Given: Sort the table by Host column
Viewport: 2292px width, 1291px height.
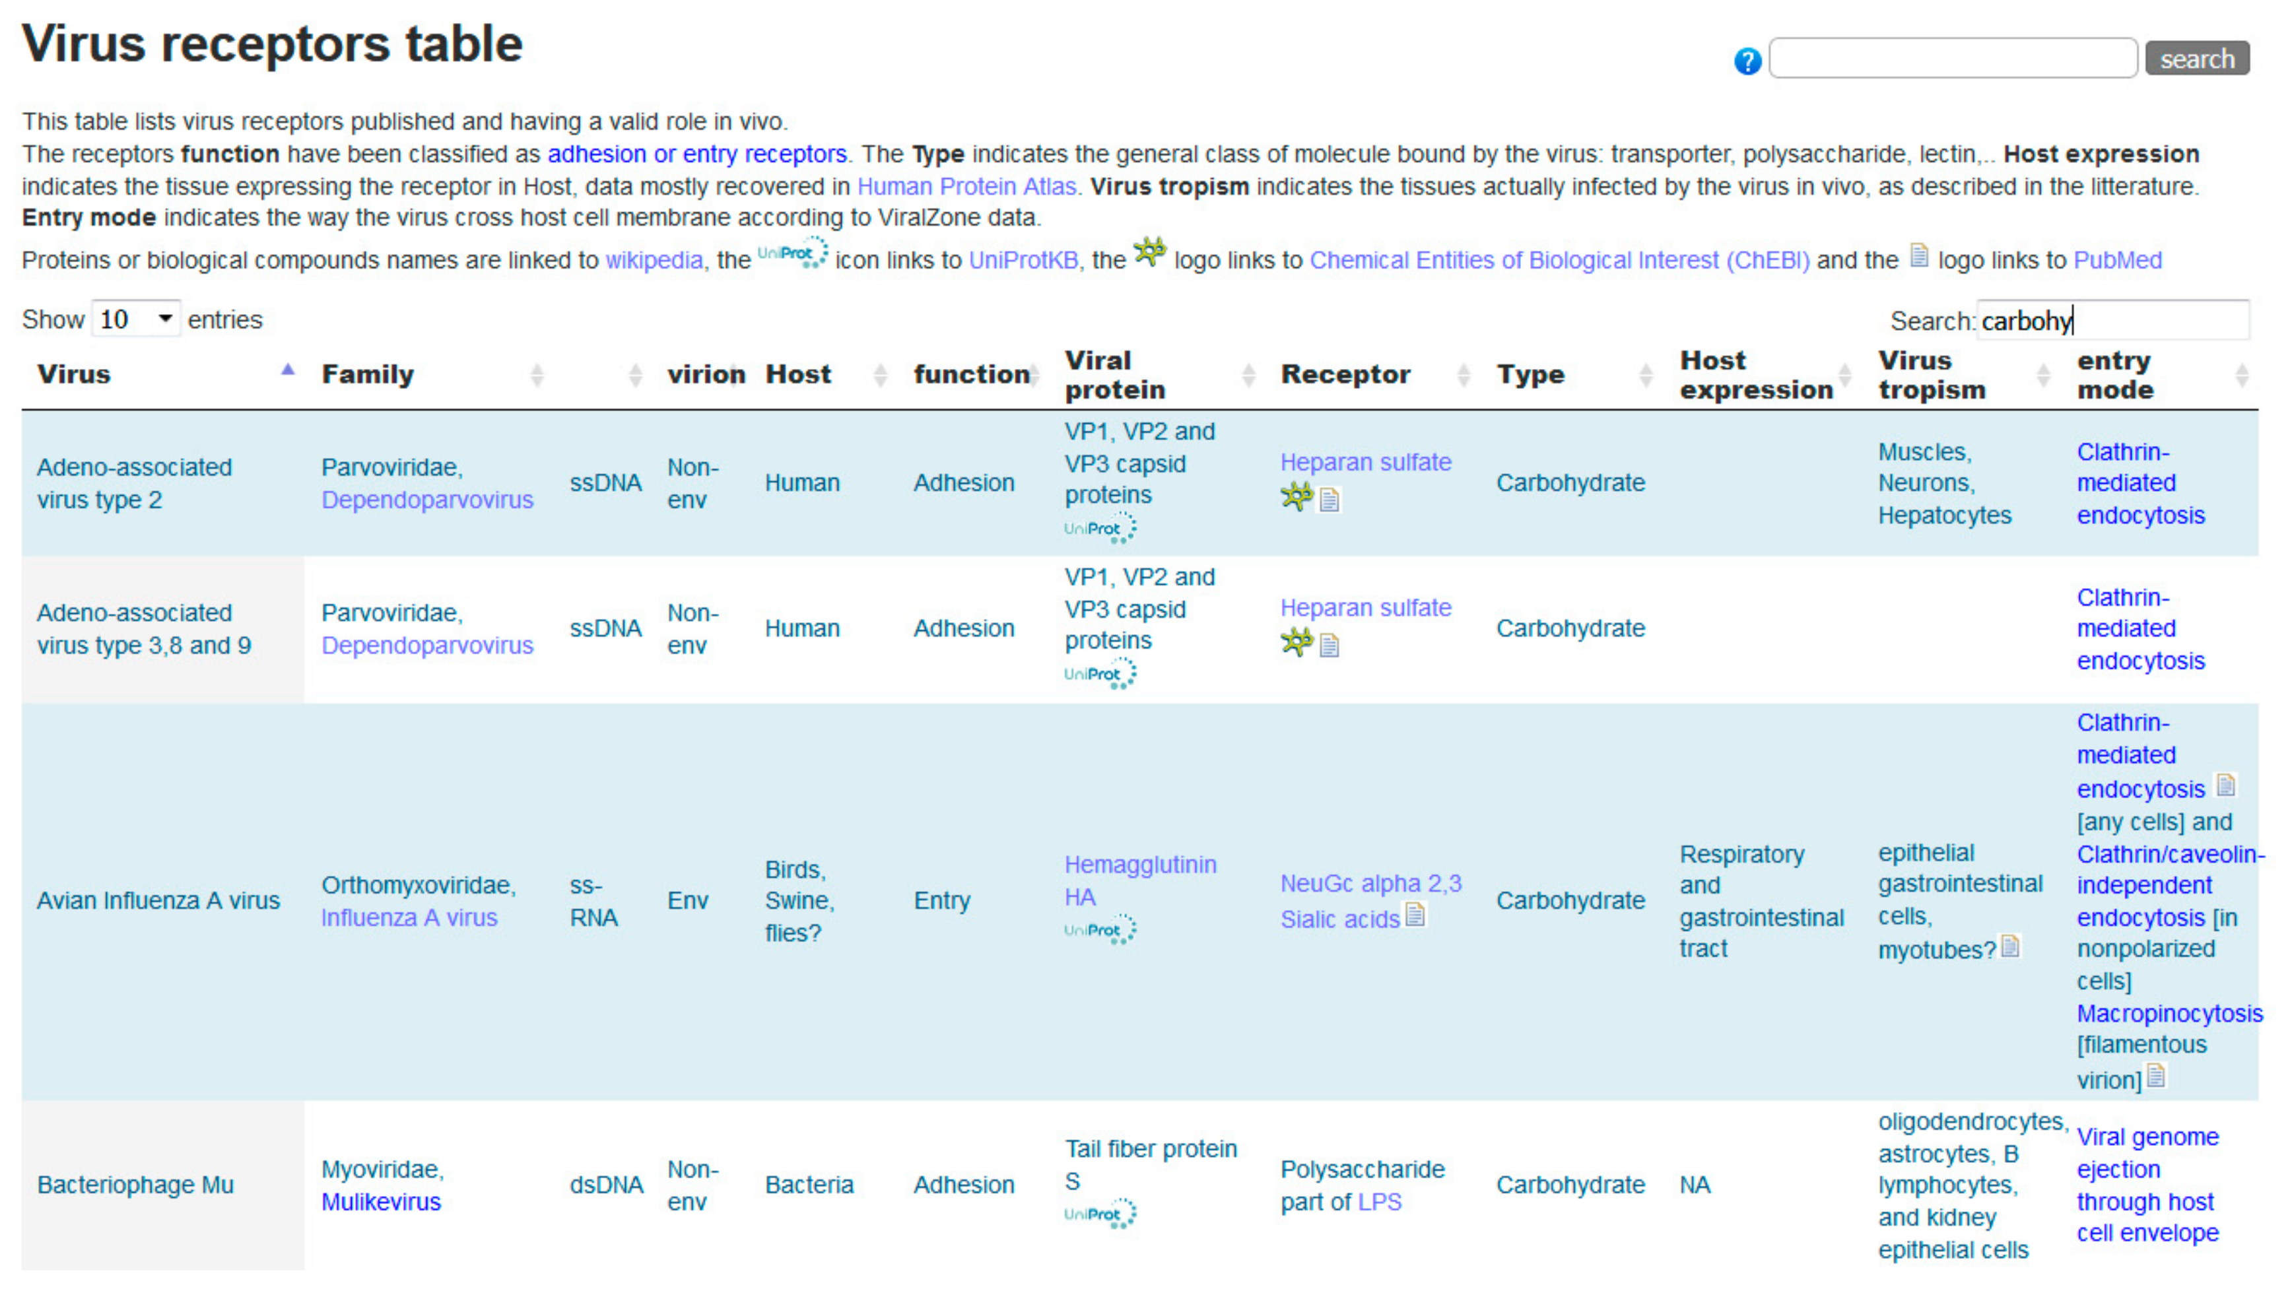Looking at the screenshot, I should pyautogui.click(x=825, y=374).
